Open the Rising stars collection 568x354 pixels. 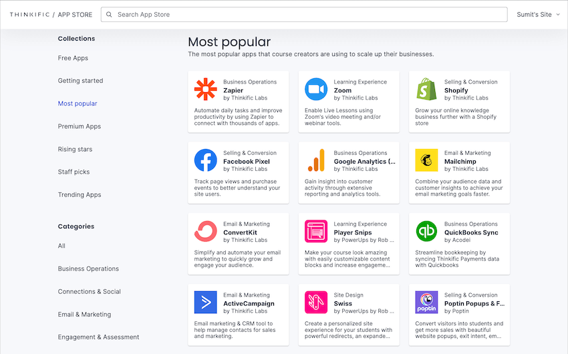[x=75, y=149]
